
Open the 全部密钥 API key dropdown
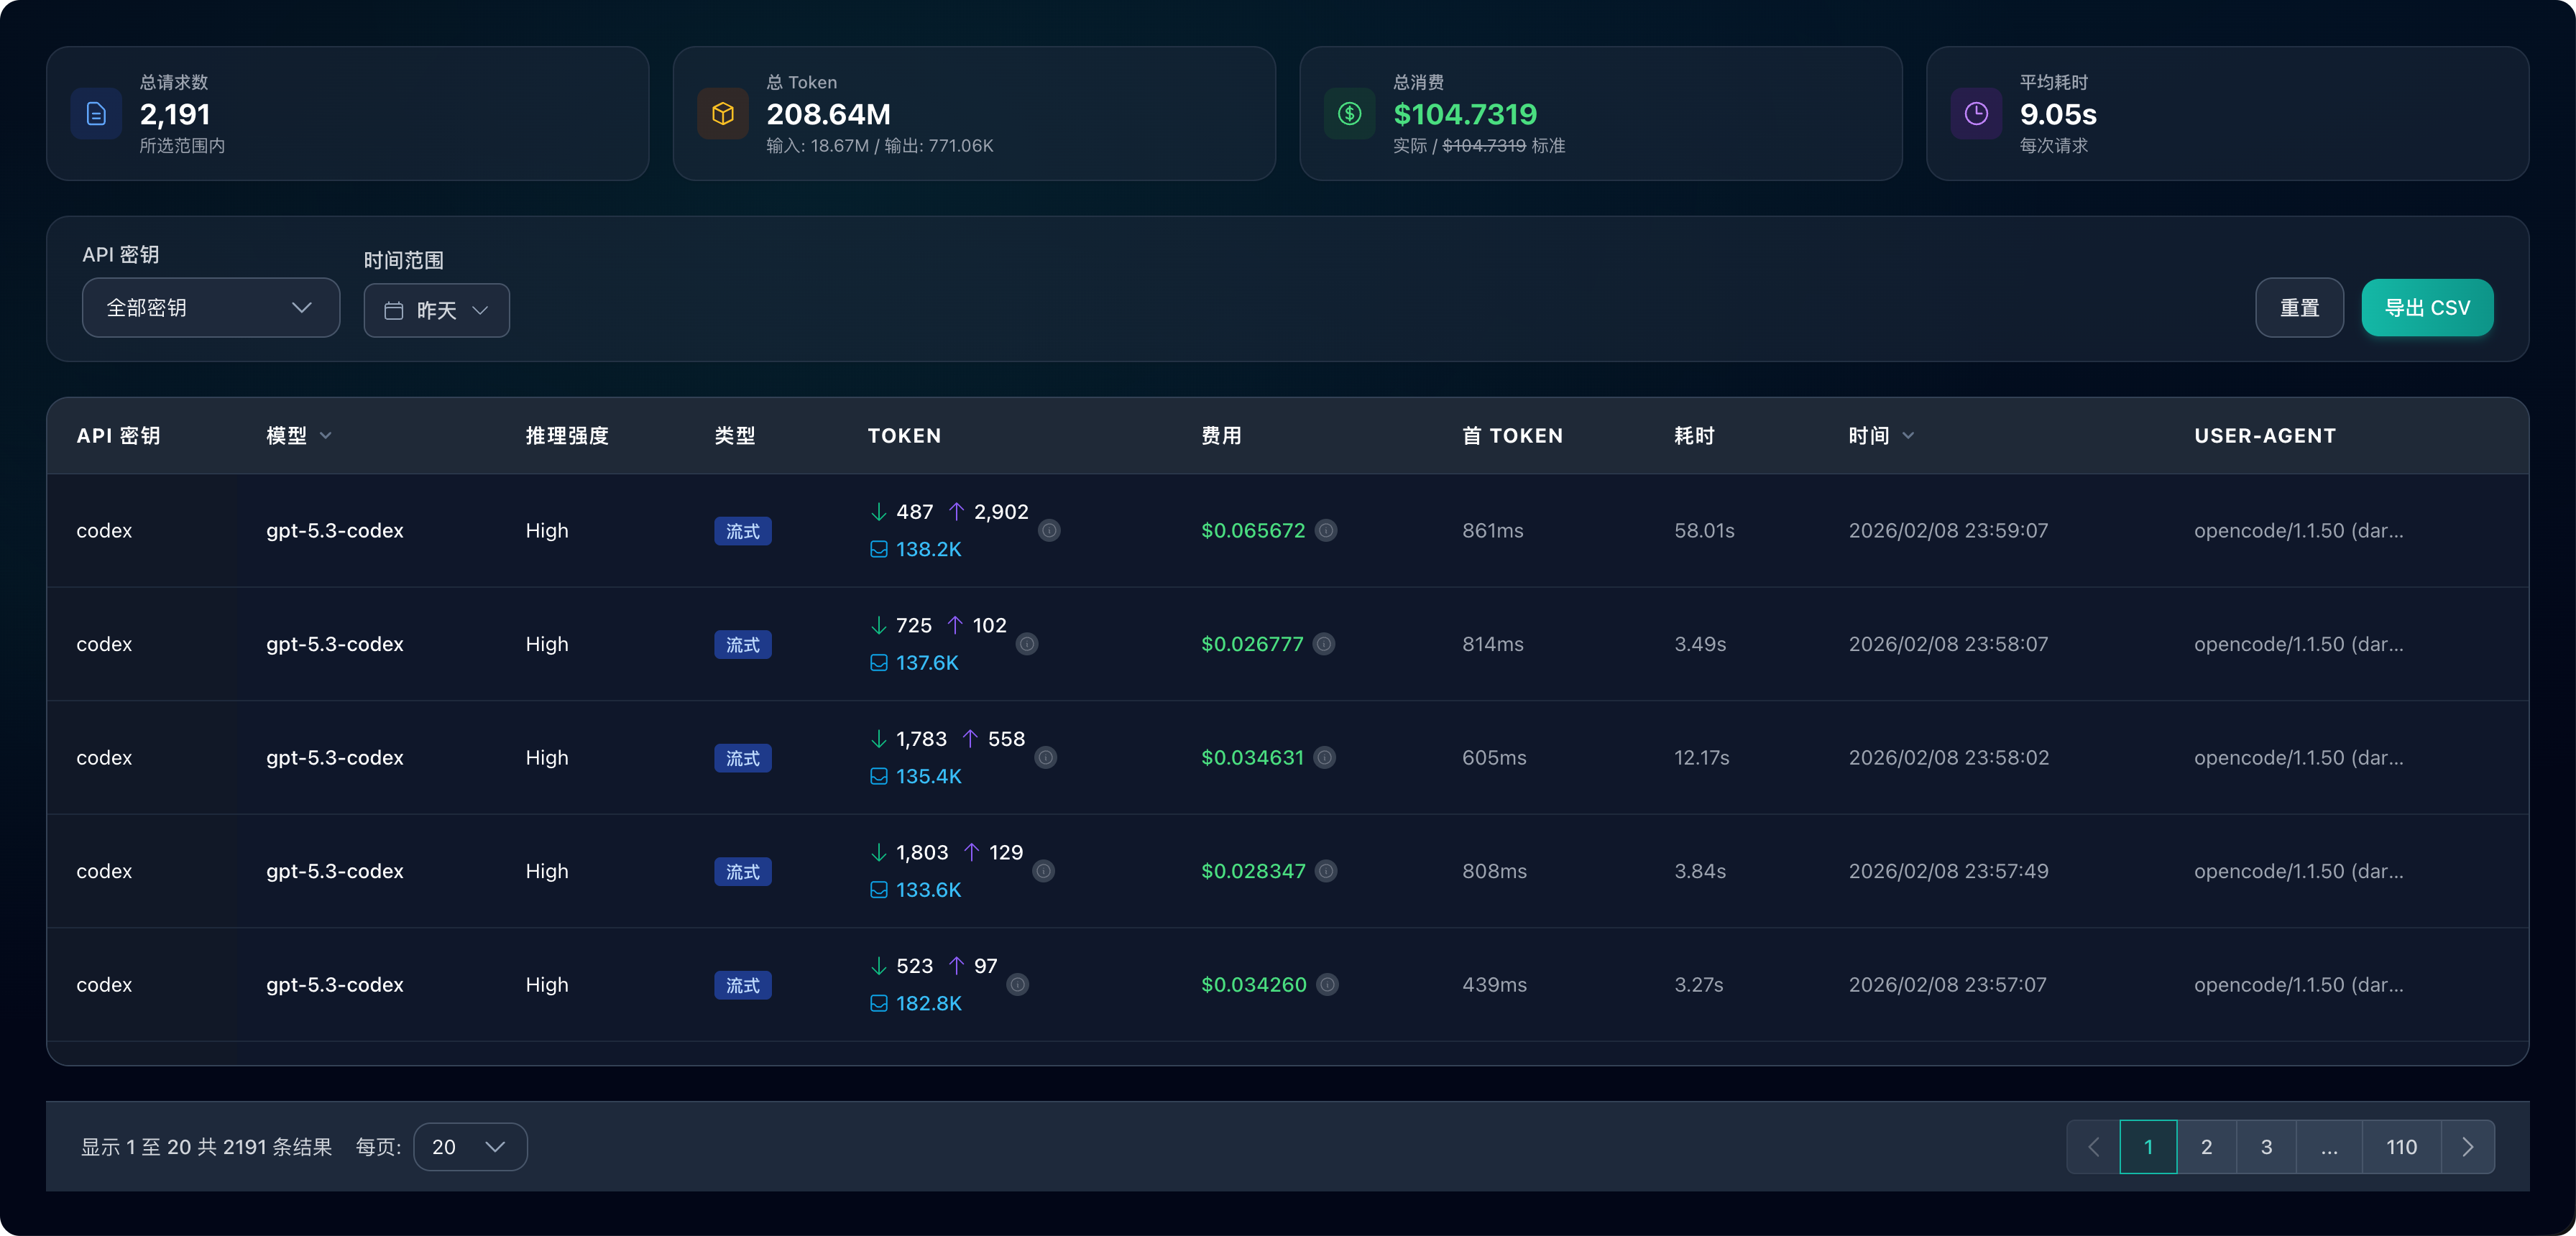coord(210,308)
